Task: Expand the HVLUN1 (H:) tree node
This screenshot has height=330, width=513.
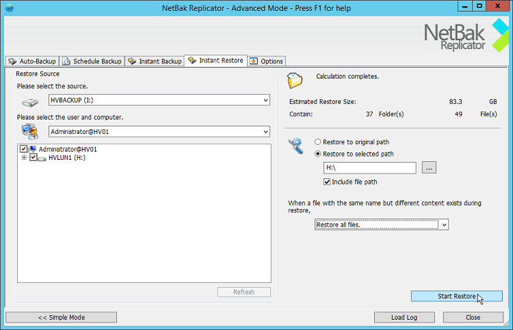Action: 25,158
